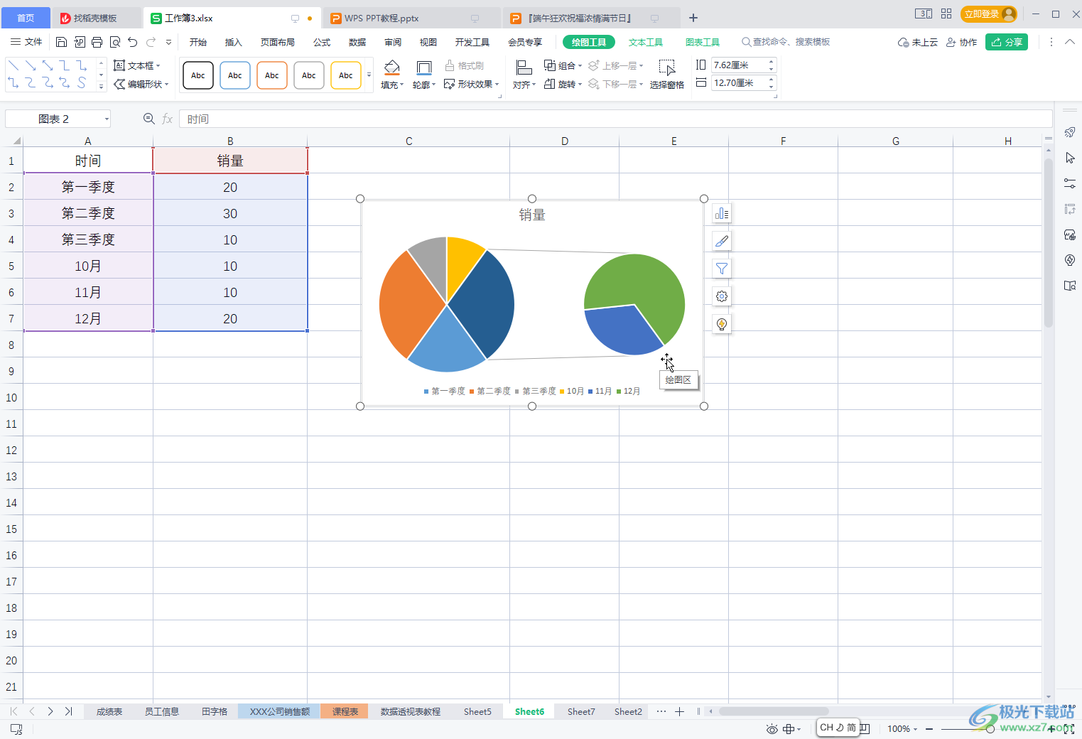This screenshot has width=1082, height=739.
Task: Click the properties sliders icon in sidebar
Action: (x=1070, y=183)
